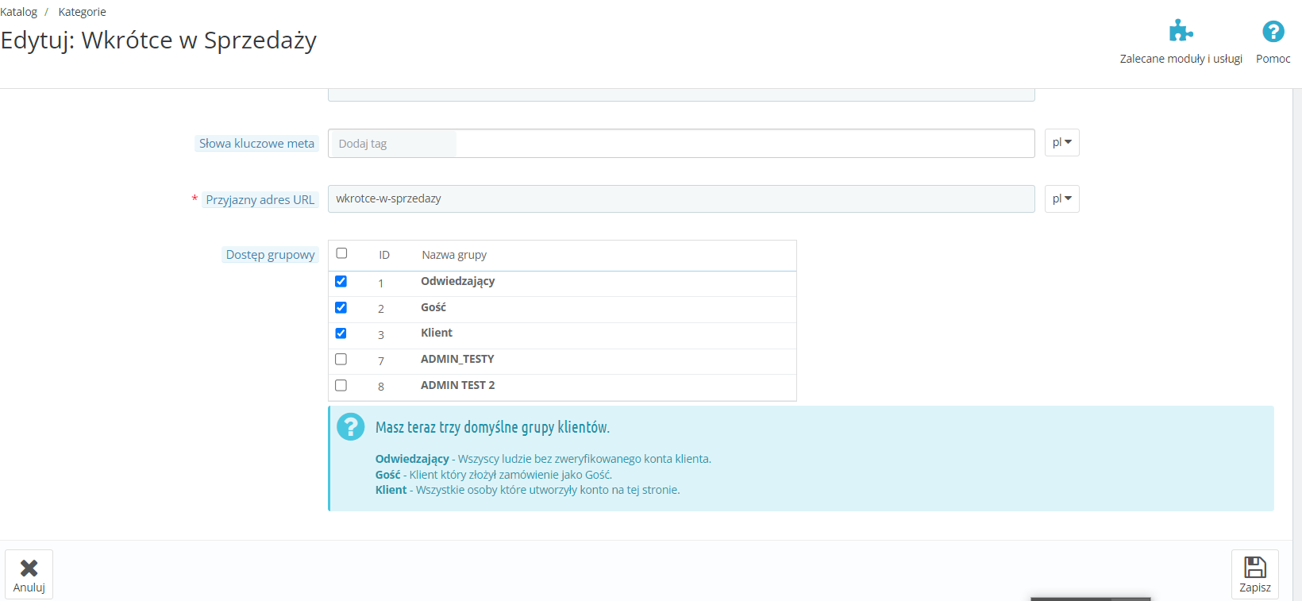Open the pl language dropdown for meta keywords
This screenshot has height=601, width=1302.
pos(1061,143)
